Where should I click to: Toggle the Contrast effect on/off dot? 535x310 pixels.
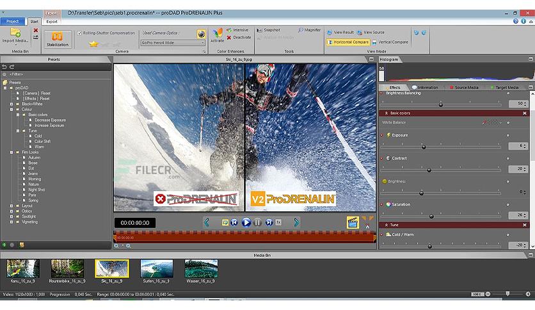[382, 158]
